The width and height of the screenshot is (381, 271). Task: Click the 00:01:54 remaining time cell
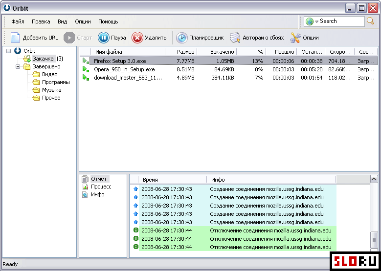[x=312, y=78]
